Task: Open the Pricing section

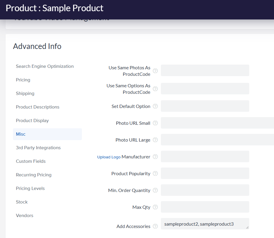Action: [23, 80]
